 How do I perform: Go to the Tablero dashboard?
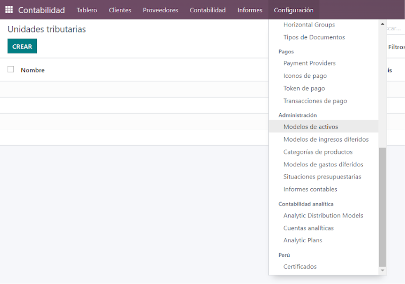click(87, 10)
